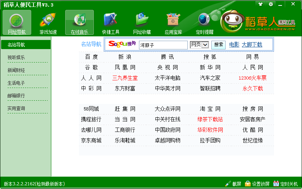The height and width of the screenshot is (189, 302).
Task: Open 新浪 site link
Action: [x=125, y=57]
